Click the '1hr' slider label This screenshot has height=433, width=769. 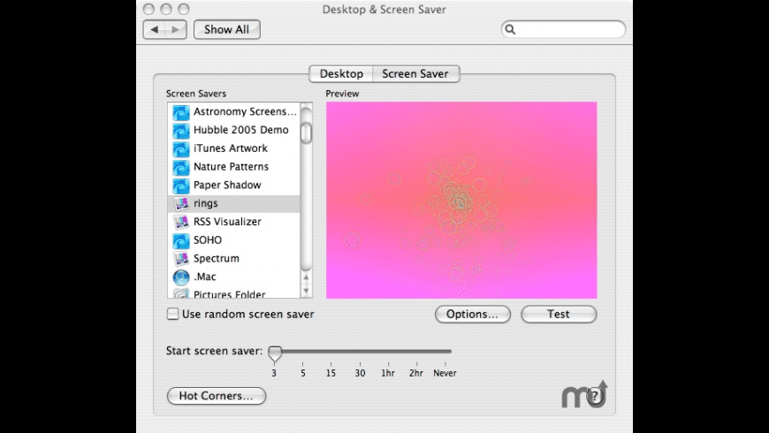pyautogui.click(x=388, y=373)
